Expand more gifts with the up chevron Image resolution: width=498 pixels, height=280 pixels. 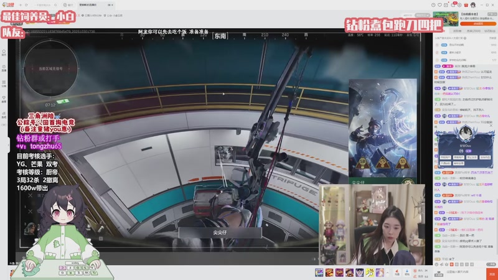[387, 273]
